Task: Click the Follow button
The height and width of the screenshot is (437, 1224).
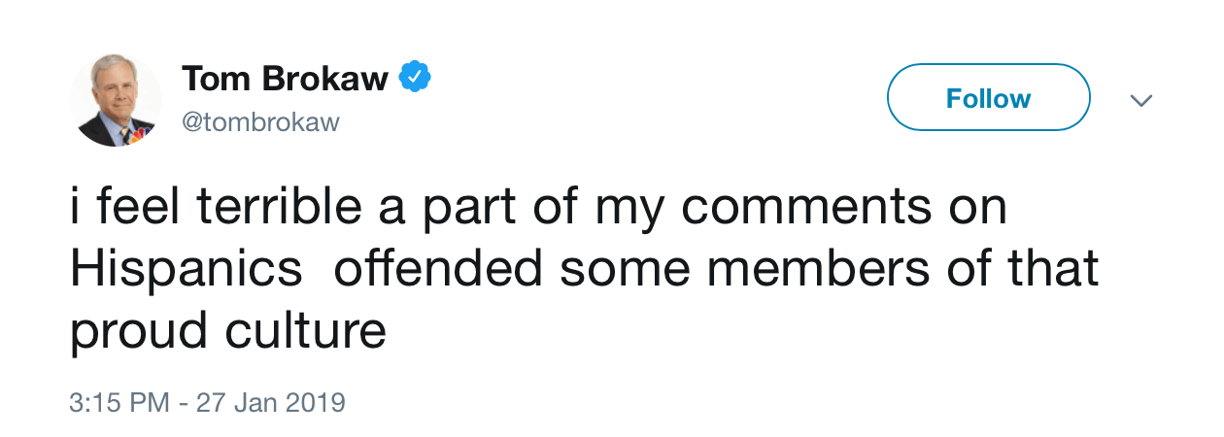Action: [x=989, y=98]
